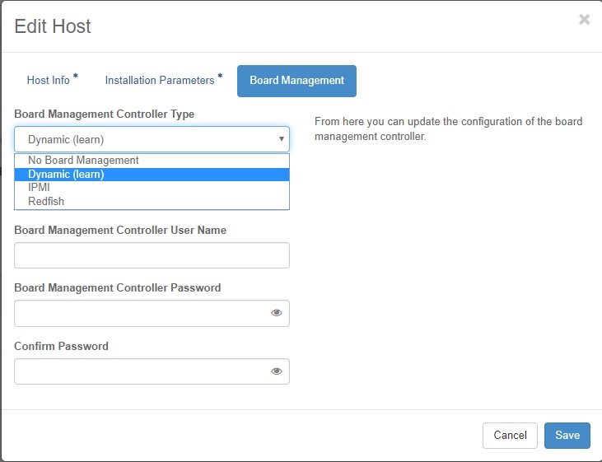
Task: Click the Board Management Controller Password label
Action: pos(117,288)
